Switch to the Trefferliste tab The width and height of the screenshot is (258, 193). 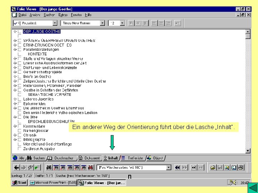133,158
